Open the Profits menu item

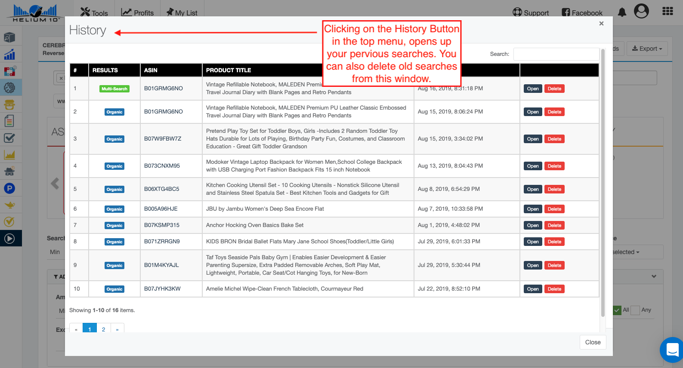click(x=137, y=13)
